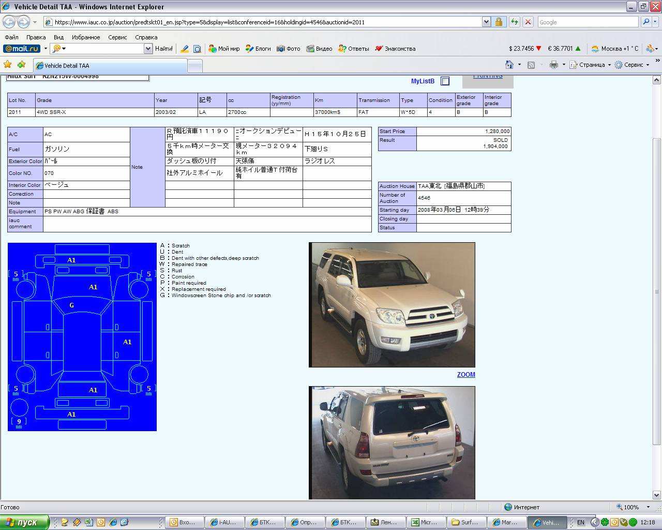Screen dimensions: 662x530
Task: Click the ZOOM link under the front photo
Action: coord(466,375)
